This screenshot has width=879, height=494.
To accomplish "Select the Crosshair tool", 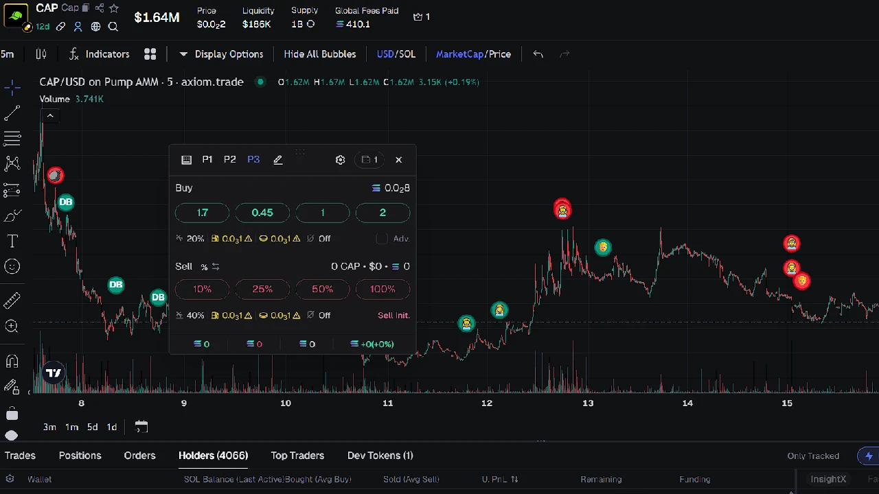I will (x=12, y=88).
